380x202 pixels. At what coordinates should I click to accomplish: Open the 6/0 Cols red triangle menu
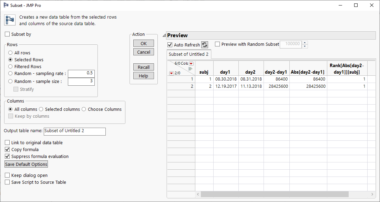pyautogui.click(x=191, y=64)
